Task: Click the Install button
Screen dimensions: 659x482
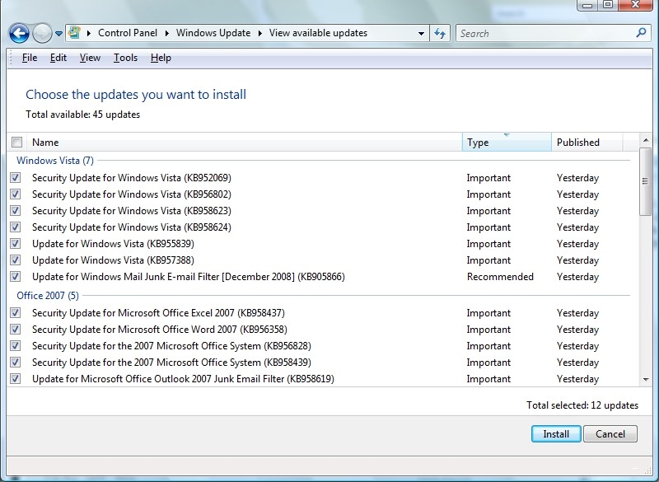Action: click(x=556, y=433)
